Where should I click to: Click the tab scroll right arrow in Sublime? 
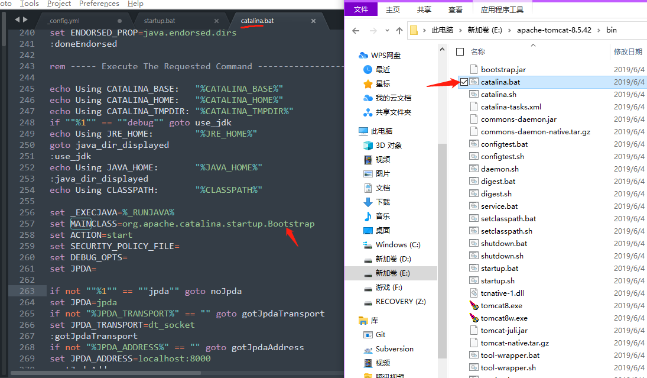(x=25, y=21)
